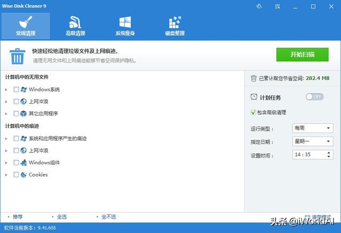Click the 282.4 MB saved space value
This screenshot has height=233, width=341.
pyautogui.click(x=318, y=78)
